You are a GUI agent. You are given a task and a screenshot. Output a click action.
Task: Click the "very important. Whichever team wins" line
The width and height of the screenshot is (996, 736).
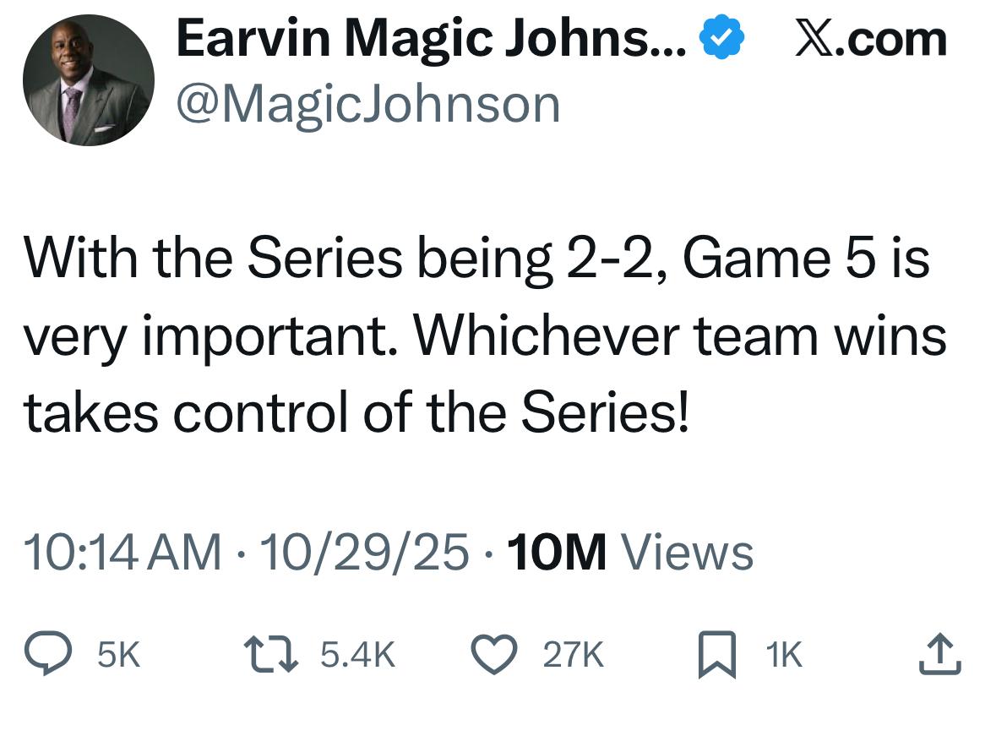[x=484, y=336]
